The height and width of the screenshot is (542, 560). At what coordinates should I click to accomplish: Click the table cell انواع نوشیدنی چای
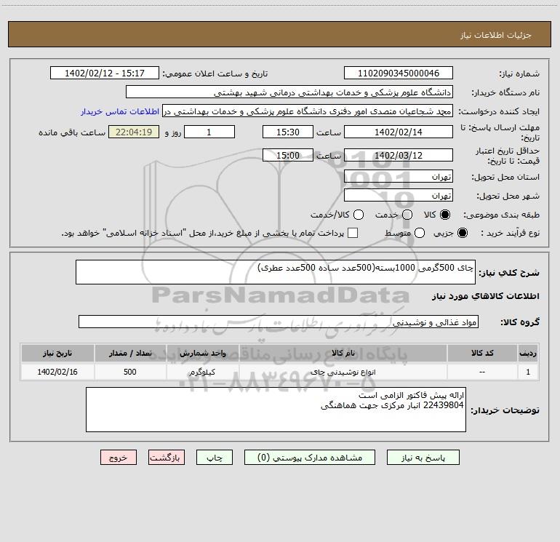pos(343,372)
